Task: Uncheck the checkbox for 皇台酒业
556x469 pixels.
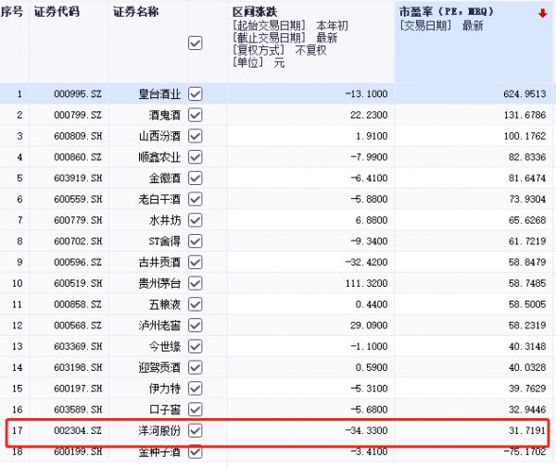Action: [x=195, y=93]
